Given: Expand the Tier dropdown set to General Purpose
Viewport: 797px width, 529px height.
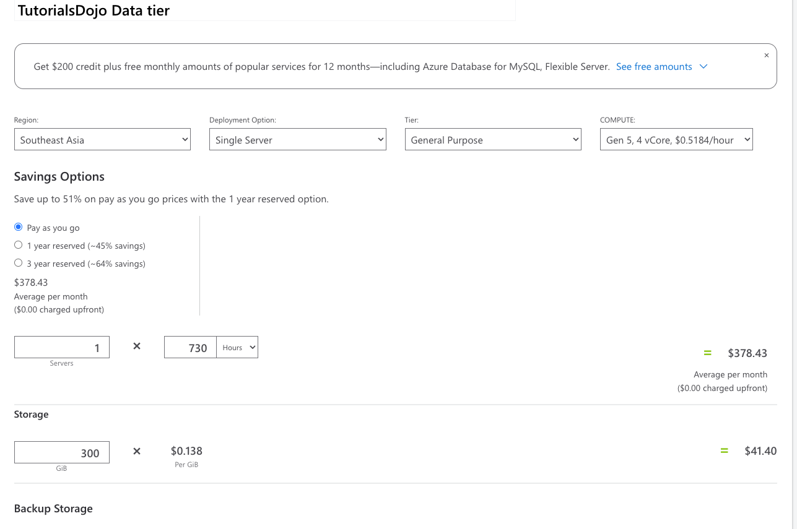Looking at the screenshot, I should click(493, 140).
